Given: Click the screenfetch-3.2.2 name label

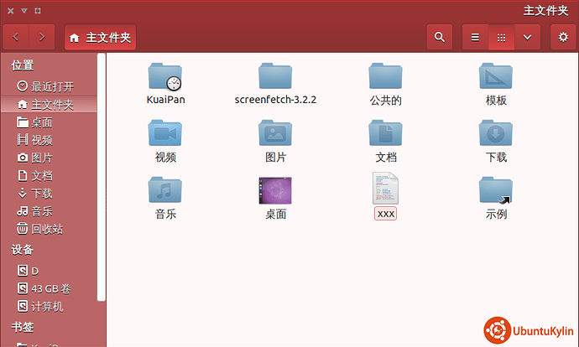Looking at the screenshot, I should (275, 100).
